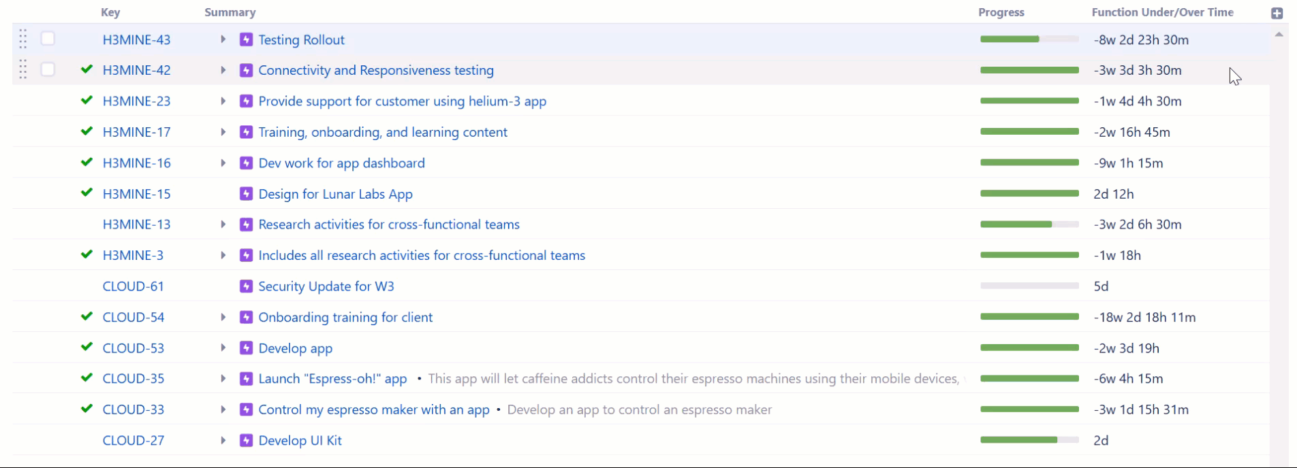The width and height of the screenshot is (1297, 468).
Task: Click the epic icon beside Security Update for W3
Action: pos(247,286)
